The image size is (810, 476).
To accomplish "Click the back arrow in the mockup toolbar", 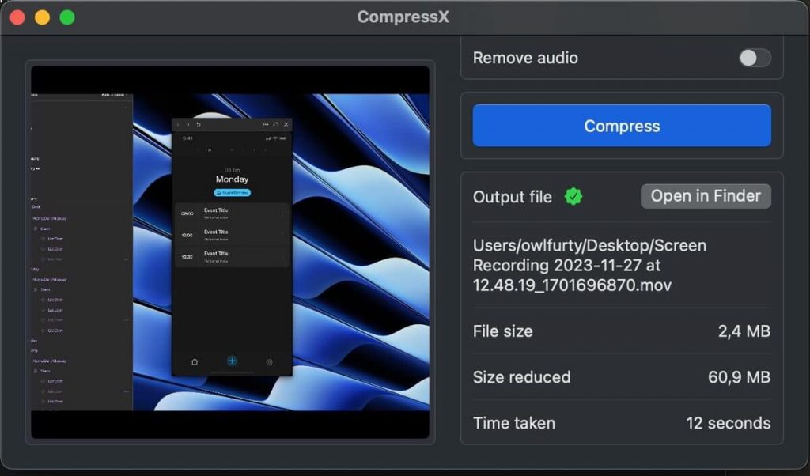I will 179,124.
